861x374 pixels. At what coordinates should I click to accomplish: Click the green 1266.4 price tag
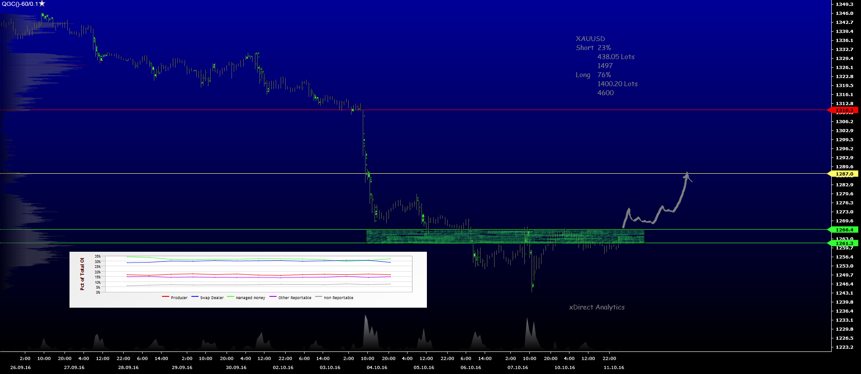click(x=844, y=230)
